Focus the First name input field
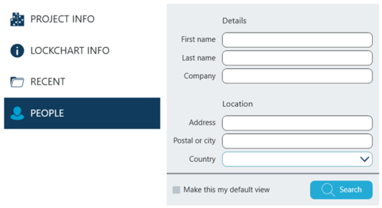 click(x=297, y=40)
